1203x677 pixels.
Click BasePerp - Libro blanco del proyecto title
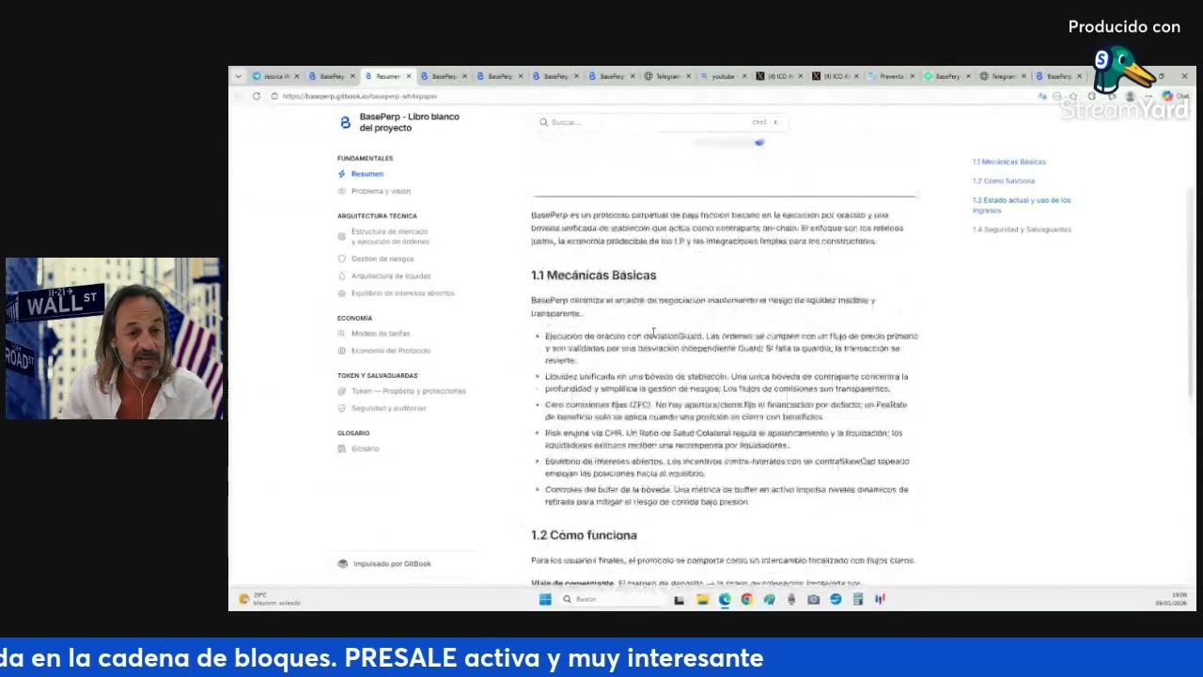click(x=409, y=122)
